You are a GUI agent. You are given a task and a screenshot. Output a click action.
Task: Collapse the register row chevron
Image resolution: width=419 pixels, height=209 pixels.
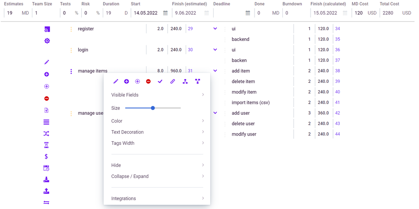coord(215,28)
